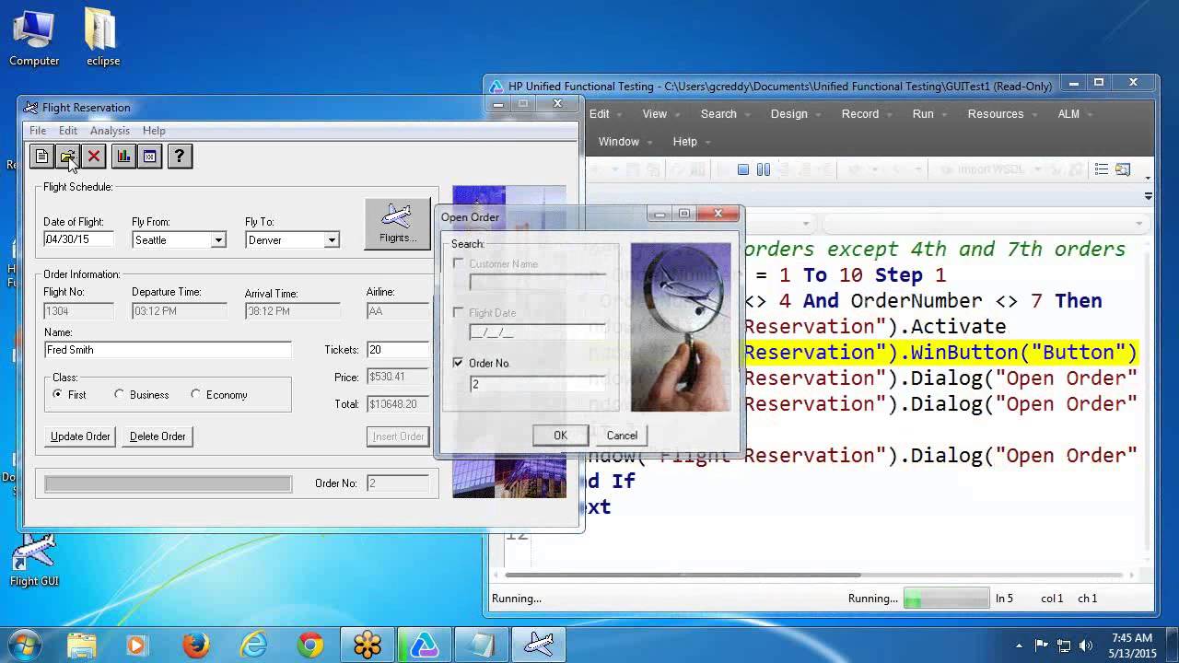1179x663 pixels.
Task: Open Help menu in Flight Reservation
Action: tap(154, 131)
